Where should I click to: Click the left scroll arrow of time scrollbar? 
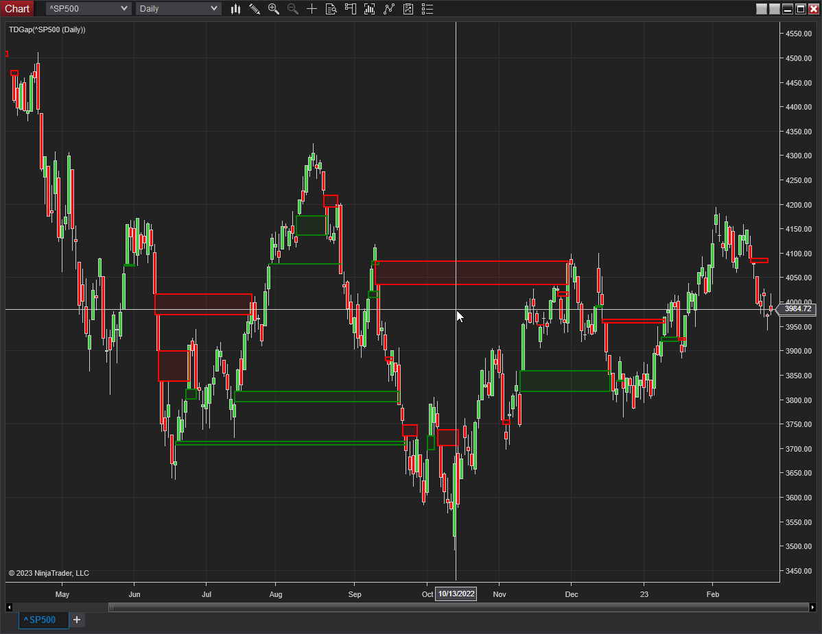coord(9,607)
